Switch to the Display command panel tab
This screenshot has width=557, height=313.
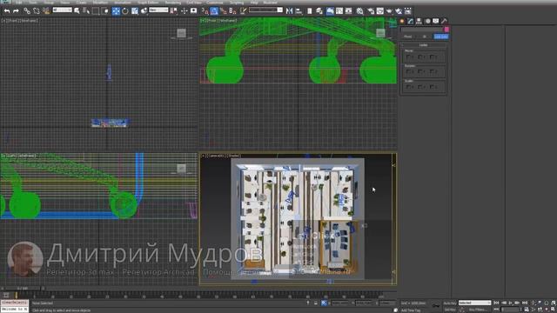[x=436, y=21]
